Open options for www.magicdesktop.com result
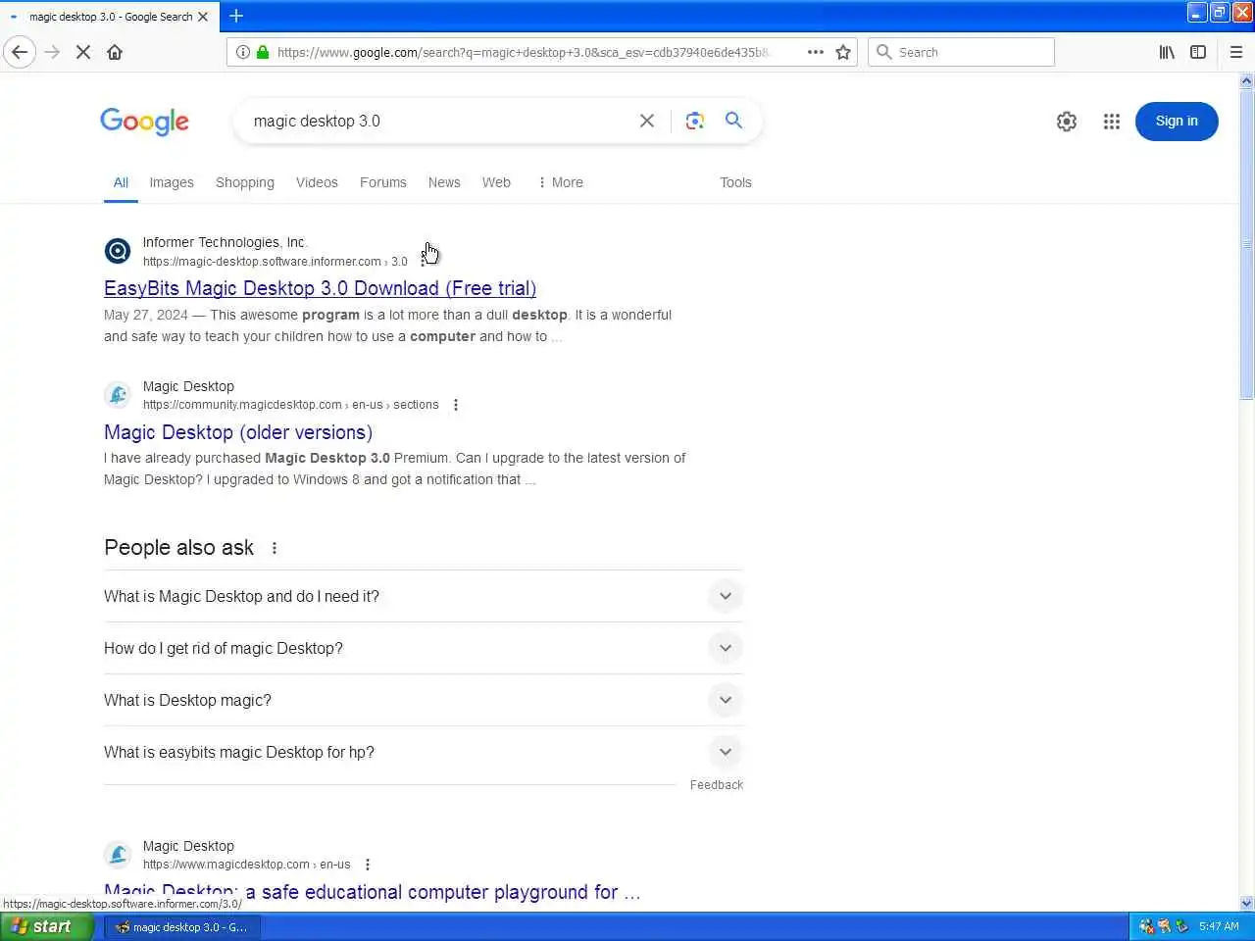This screenshot has height=941, width=1255. 368,865
